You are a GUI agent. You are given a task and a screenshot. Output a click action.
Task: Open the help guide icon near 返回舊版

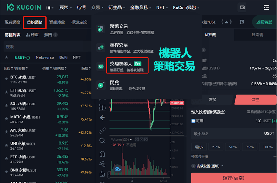click(x=242, y=22)
